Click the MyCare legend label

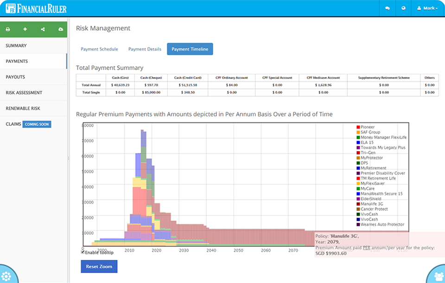pos(368,189)
